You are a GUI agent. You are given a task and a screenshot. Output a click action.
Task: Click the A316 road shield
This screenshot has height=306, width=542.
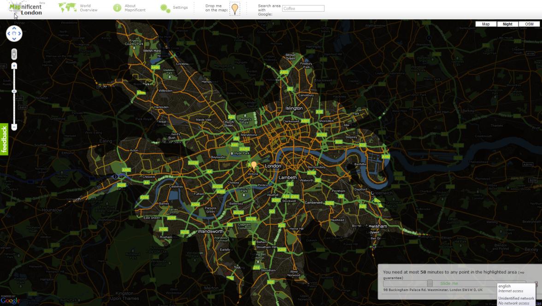coord(145,197)
